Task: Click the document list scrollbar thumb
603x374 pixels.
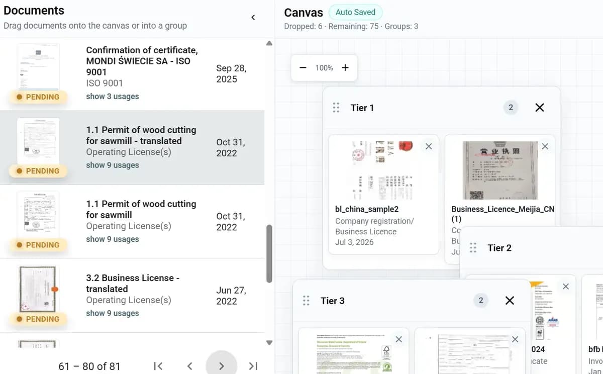Action: 269,254
